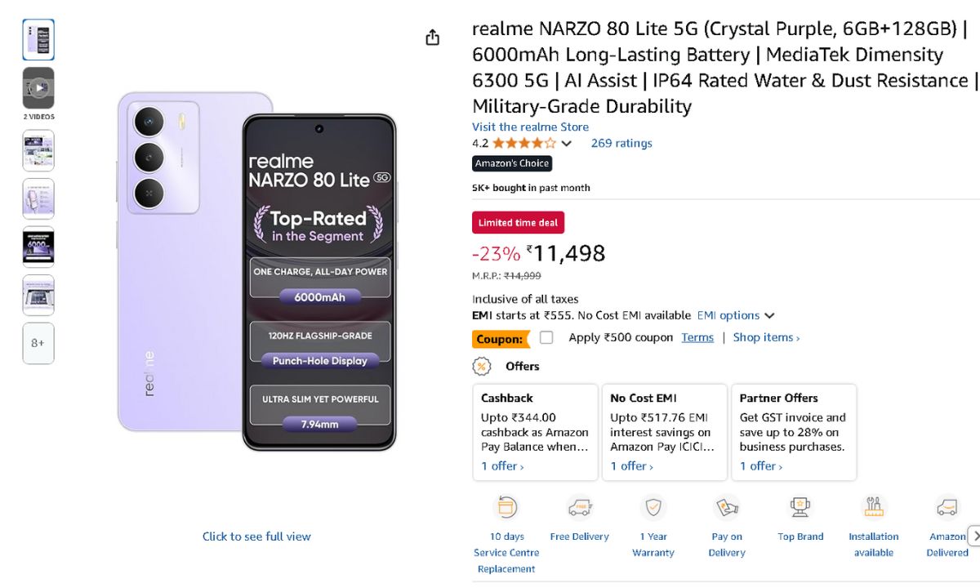Play the product videos thumbnail

(x=38, y=88)
